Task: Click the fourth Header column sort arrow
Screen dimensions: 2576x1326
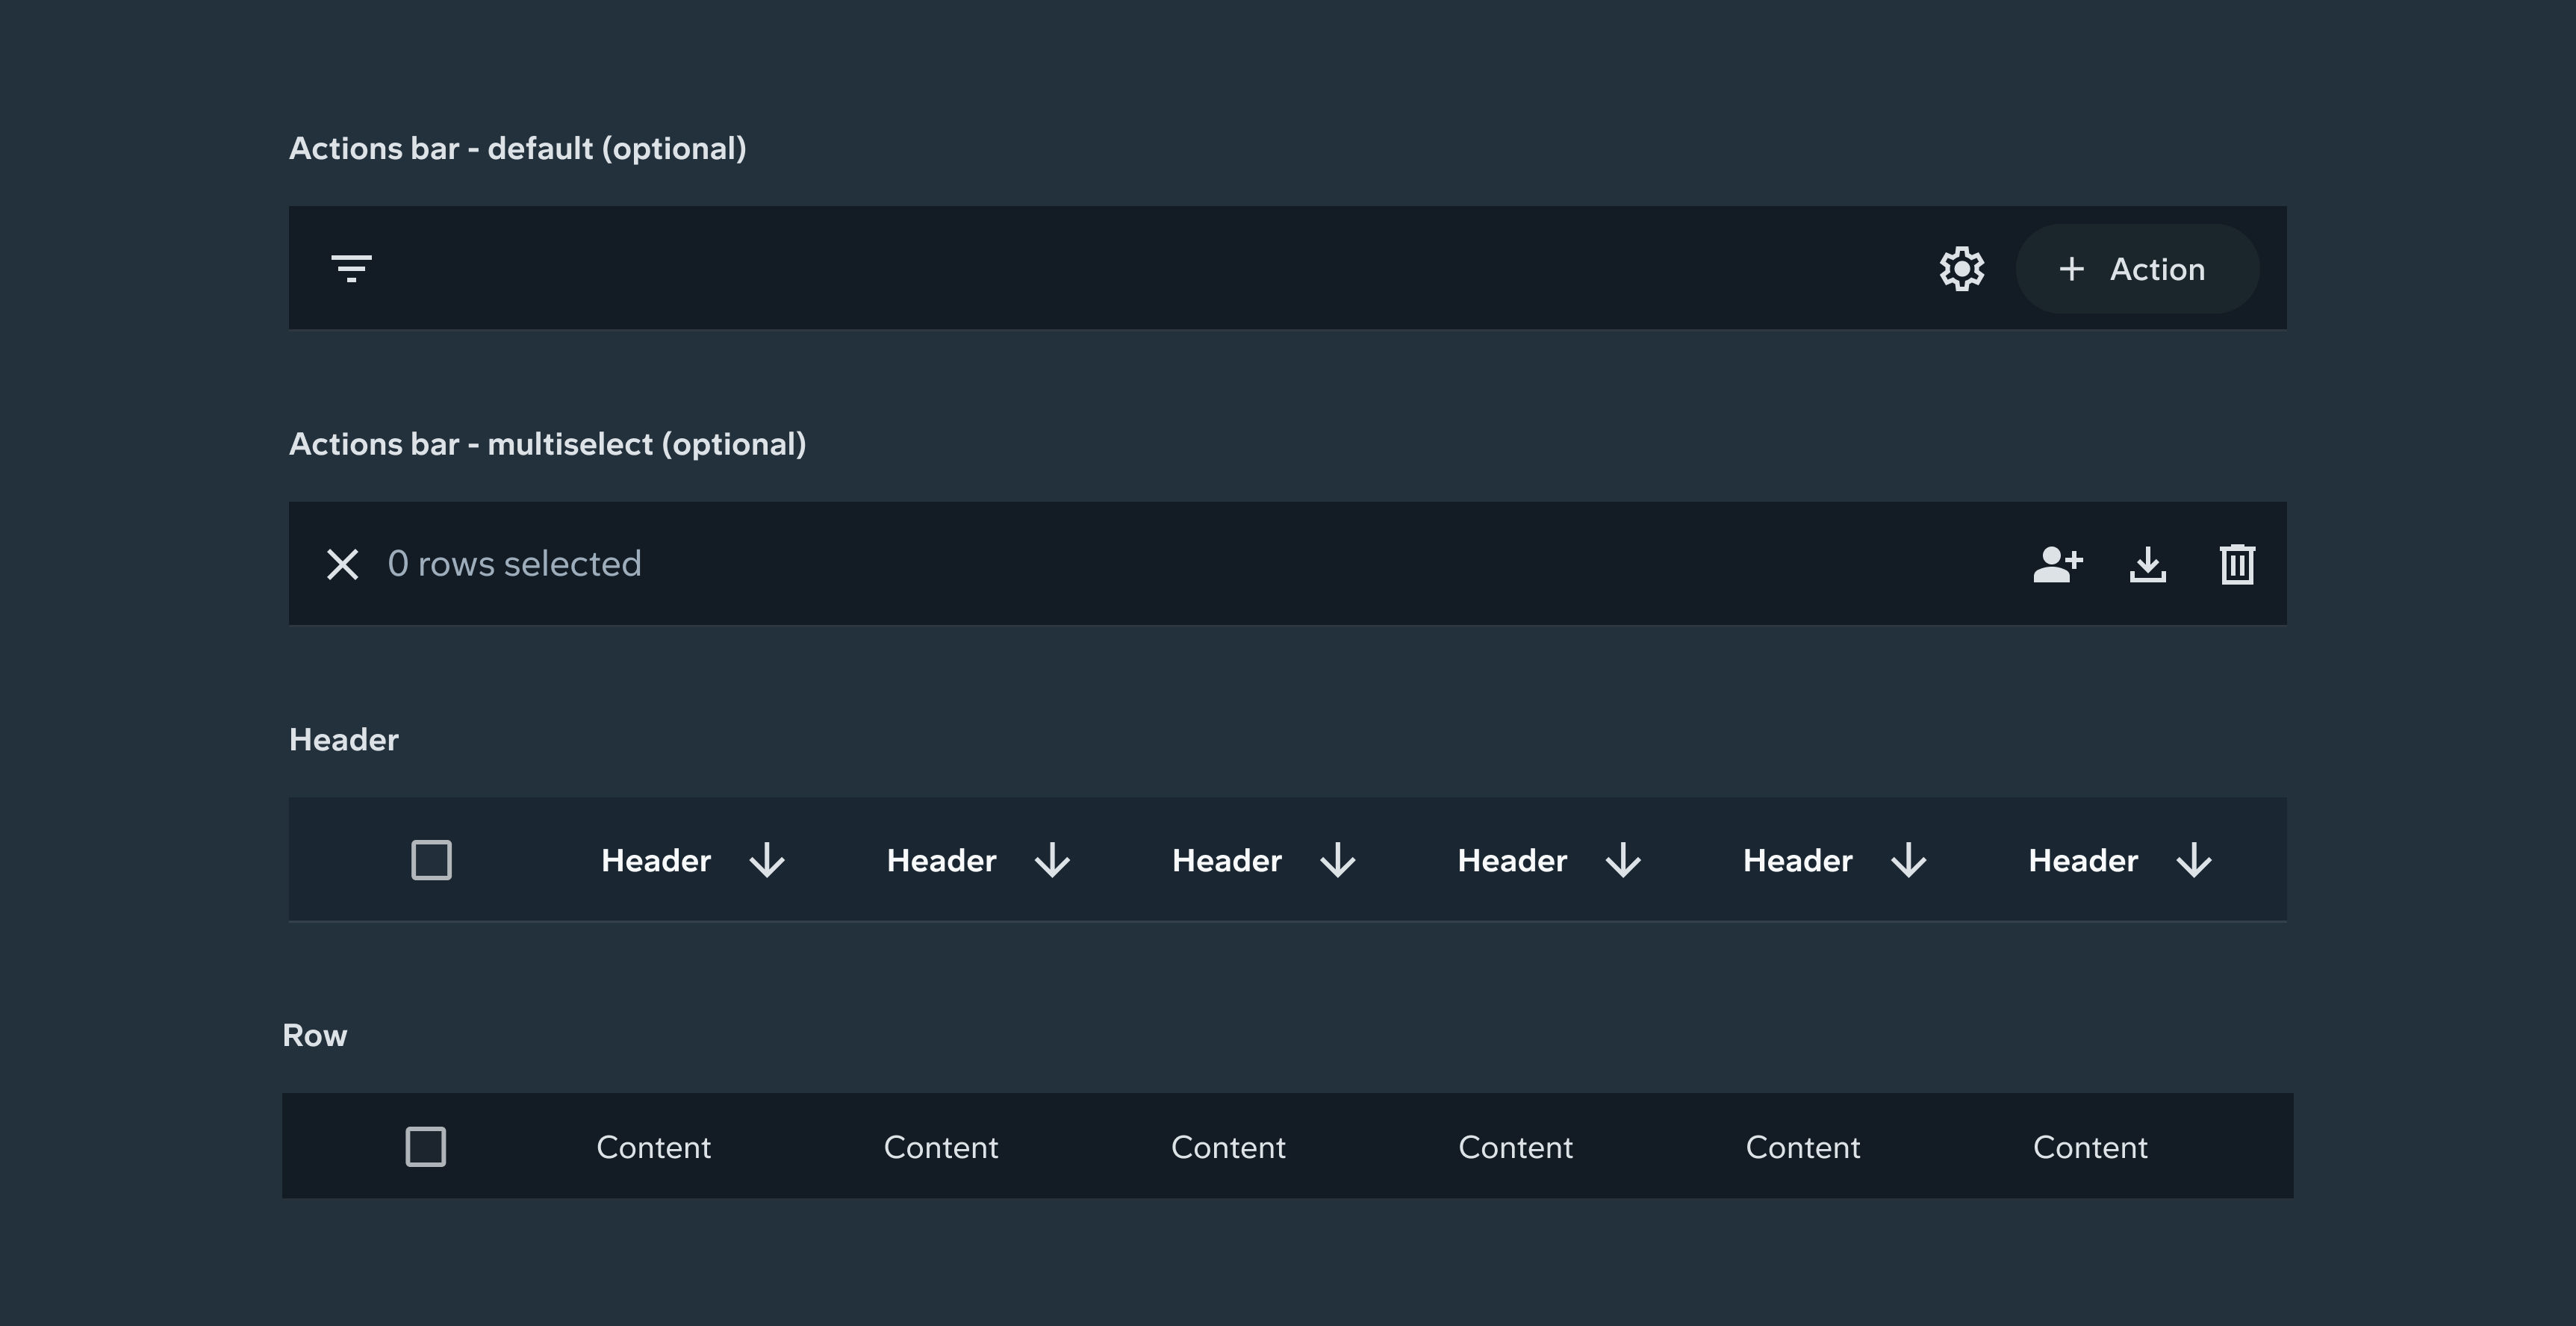Action: coord(1623,860)
